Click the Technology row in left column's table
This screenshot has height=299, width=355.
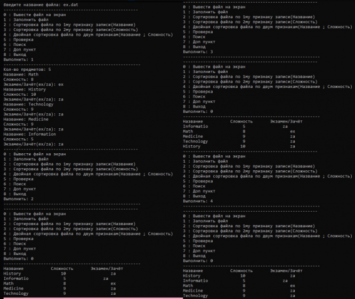[60, 293]
